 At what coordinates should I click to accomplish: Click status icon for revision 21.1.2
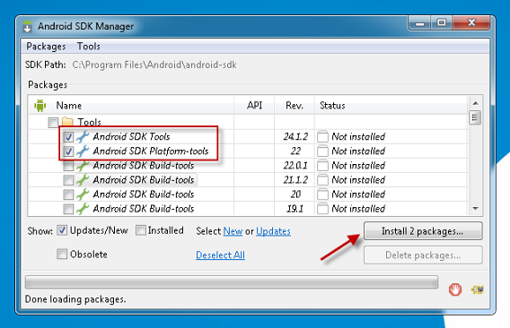tap(322, 180)
